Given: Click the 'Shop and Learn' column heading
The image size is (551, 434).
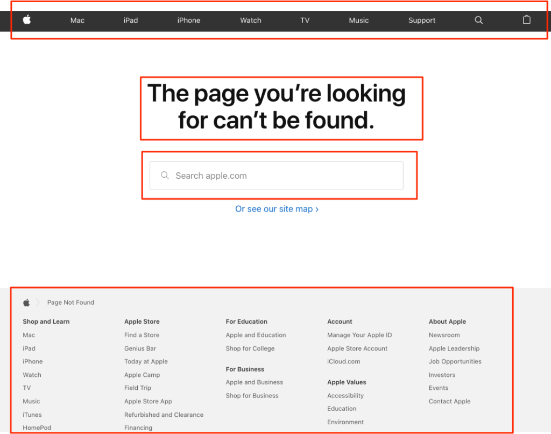Looking at the screenshot, I should (x=46, y=321).
